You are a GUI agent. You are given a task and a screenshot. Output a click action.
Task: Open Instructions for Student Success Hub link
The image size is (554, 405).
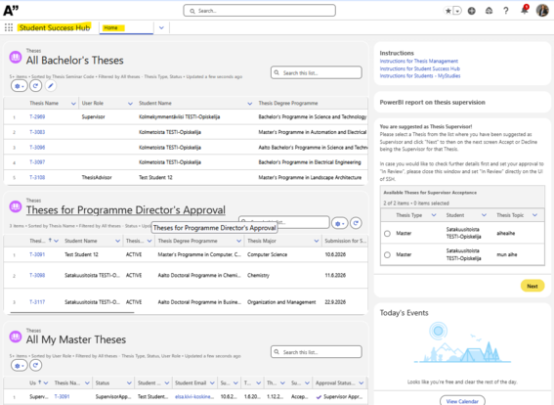pos(420,68)
